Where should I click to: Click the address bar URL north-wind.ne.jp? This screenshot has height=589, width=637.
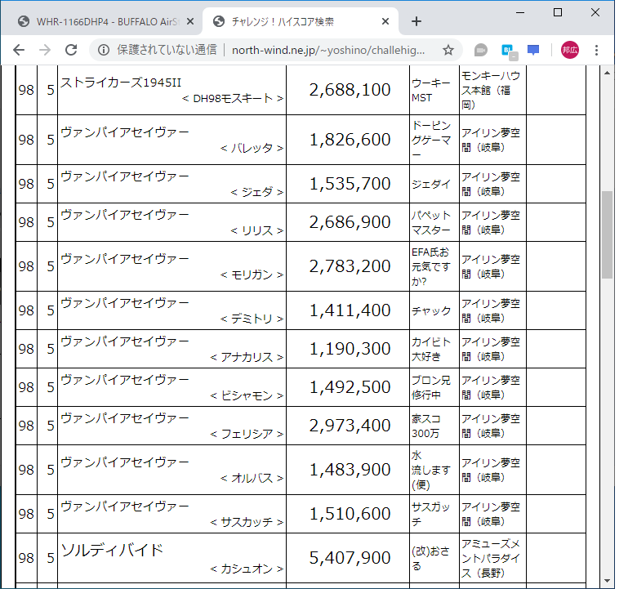[328, 50]
